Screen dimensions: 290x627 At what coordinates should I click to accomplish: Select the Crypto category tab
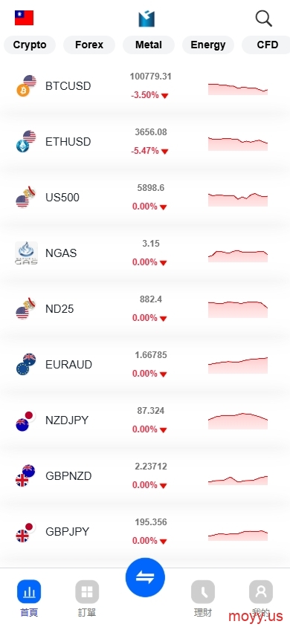pos(30,45)
